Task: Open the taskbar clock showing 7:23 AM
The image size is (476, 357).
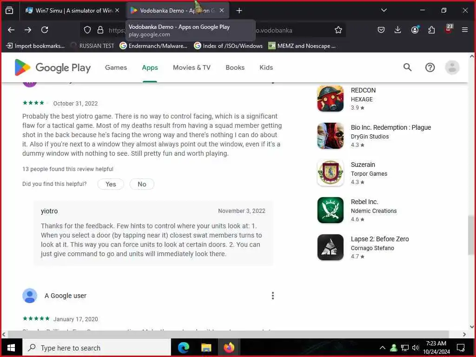Action: point(436,348)
